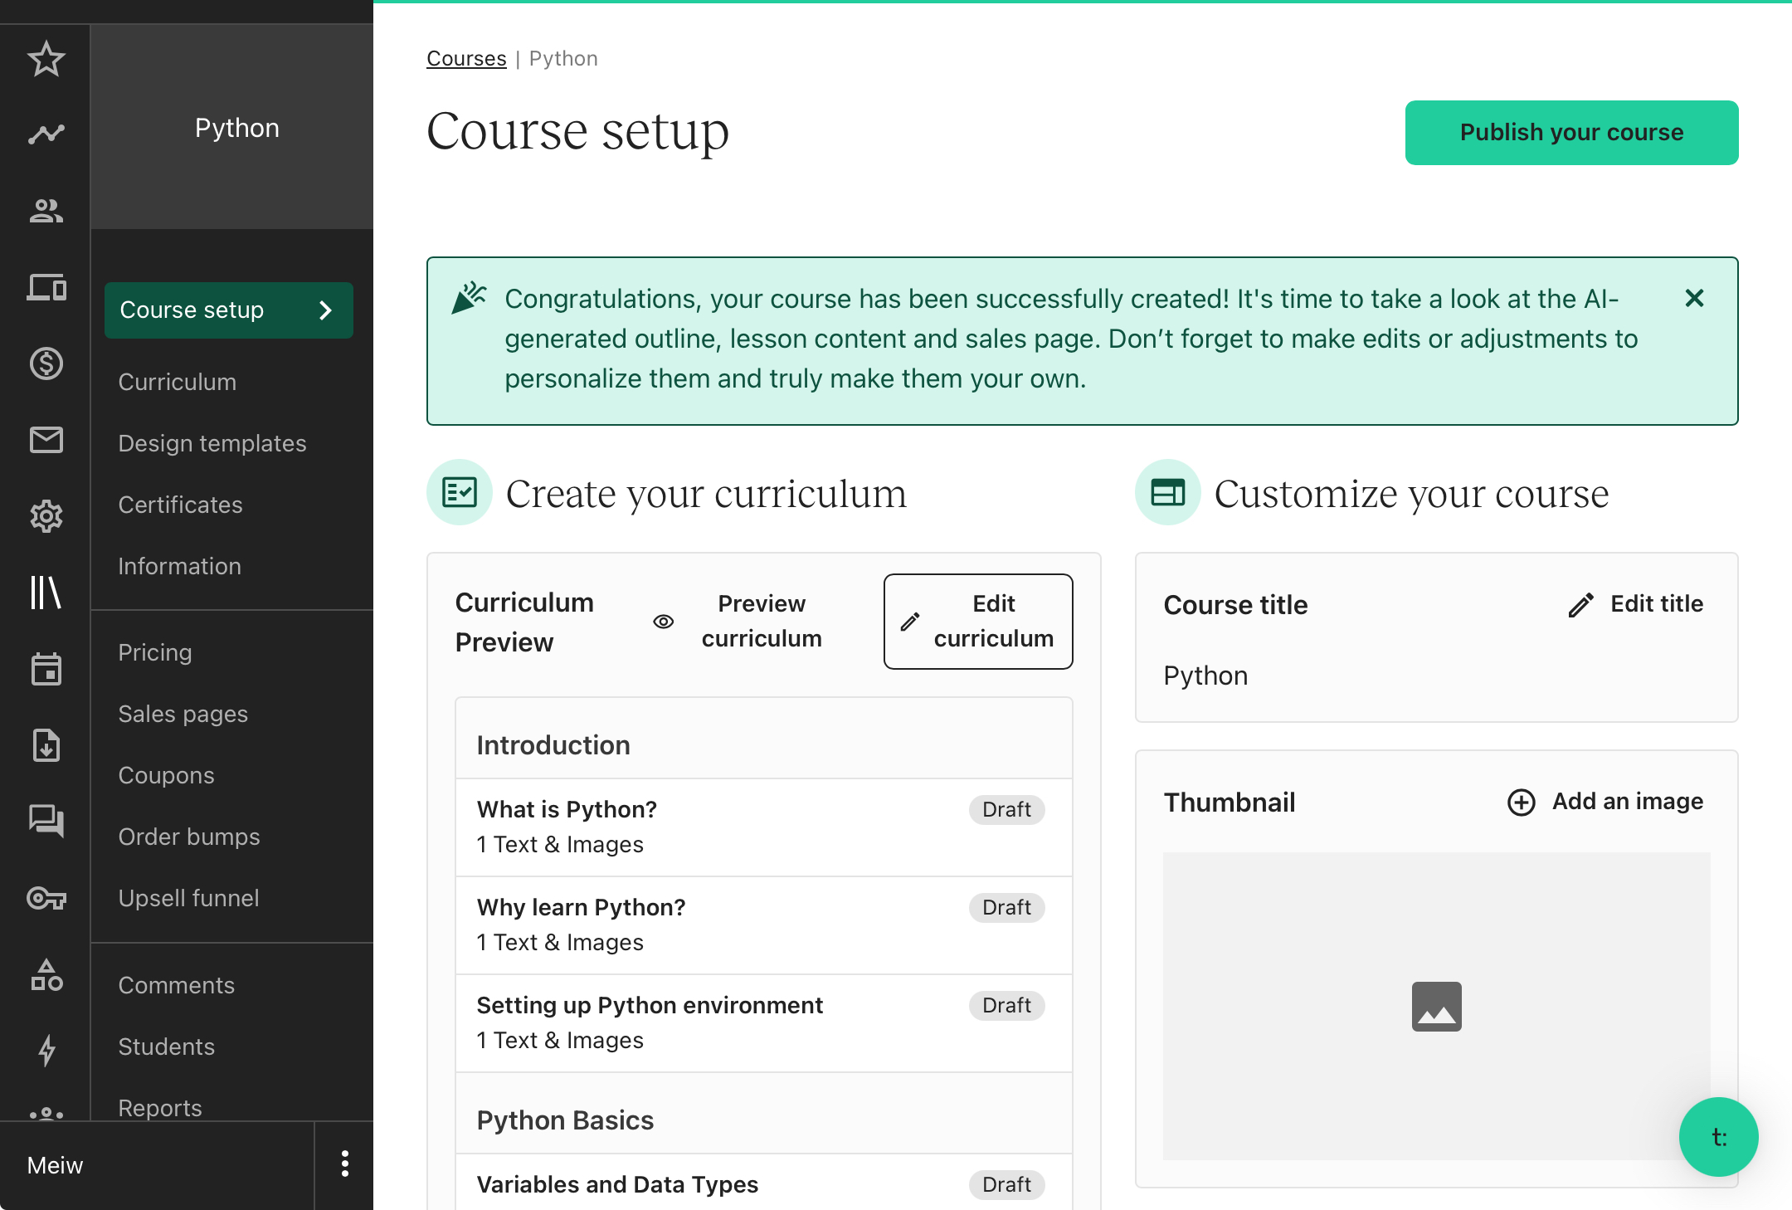Image resolution: width=1792 pixels, height=1210 pixels.
Task: Click the key icon in the sidebar
Action: (46, 899)
